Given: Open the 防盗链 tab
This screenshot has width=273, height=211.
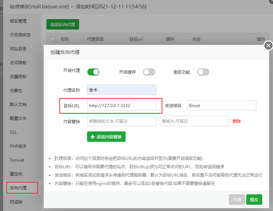Looking at the screenshot, I should 16,202.
